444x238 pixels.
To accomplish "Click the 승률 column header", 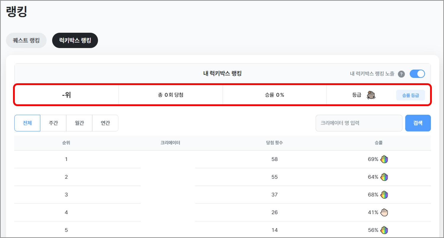I will tap(379, 143).
